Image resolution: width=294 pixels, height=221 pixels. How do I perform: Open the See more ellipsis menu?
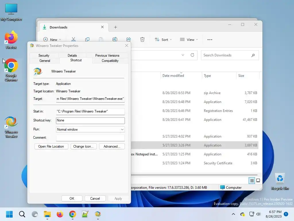[x=210, y=40]
